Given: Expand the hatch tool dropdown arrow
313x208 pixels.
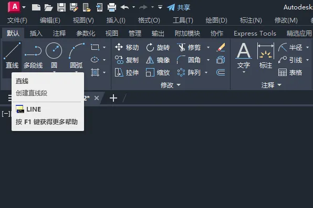Looking at the screenshot, I should [104, 72].
